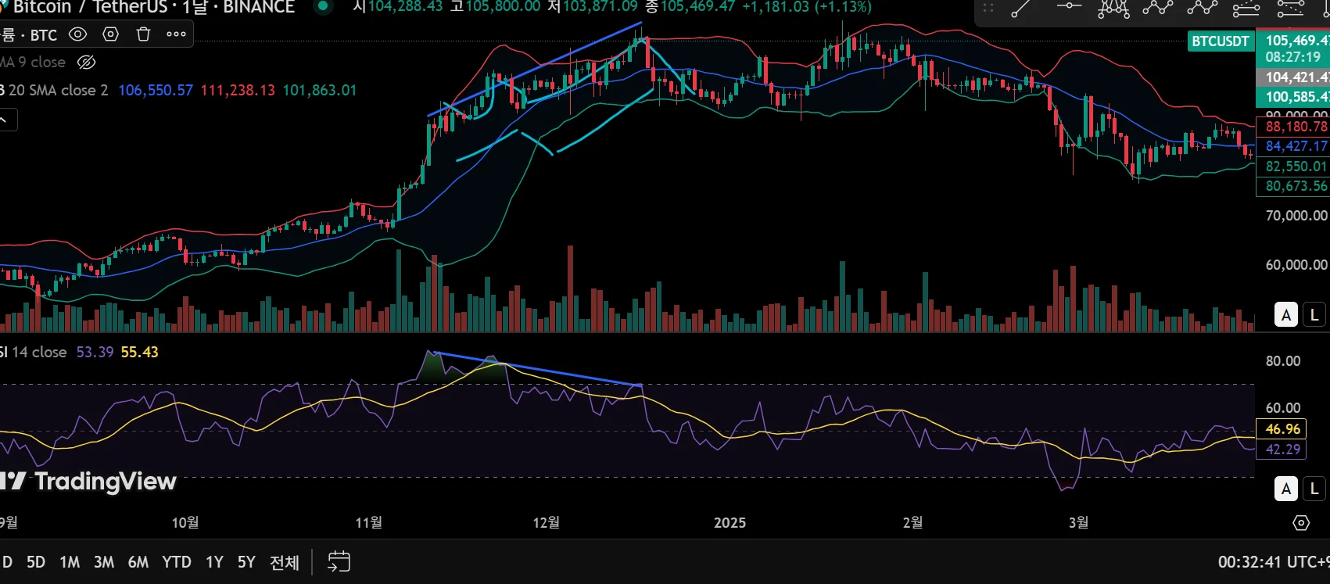
Task: Click the yellow 55.43 RSI average value
Action: click(x=139, y=352)
